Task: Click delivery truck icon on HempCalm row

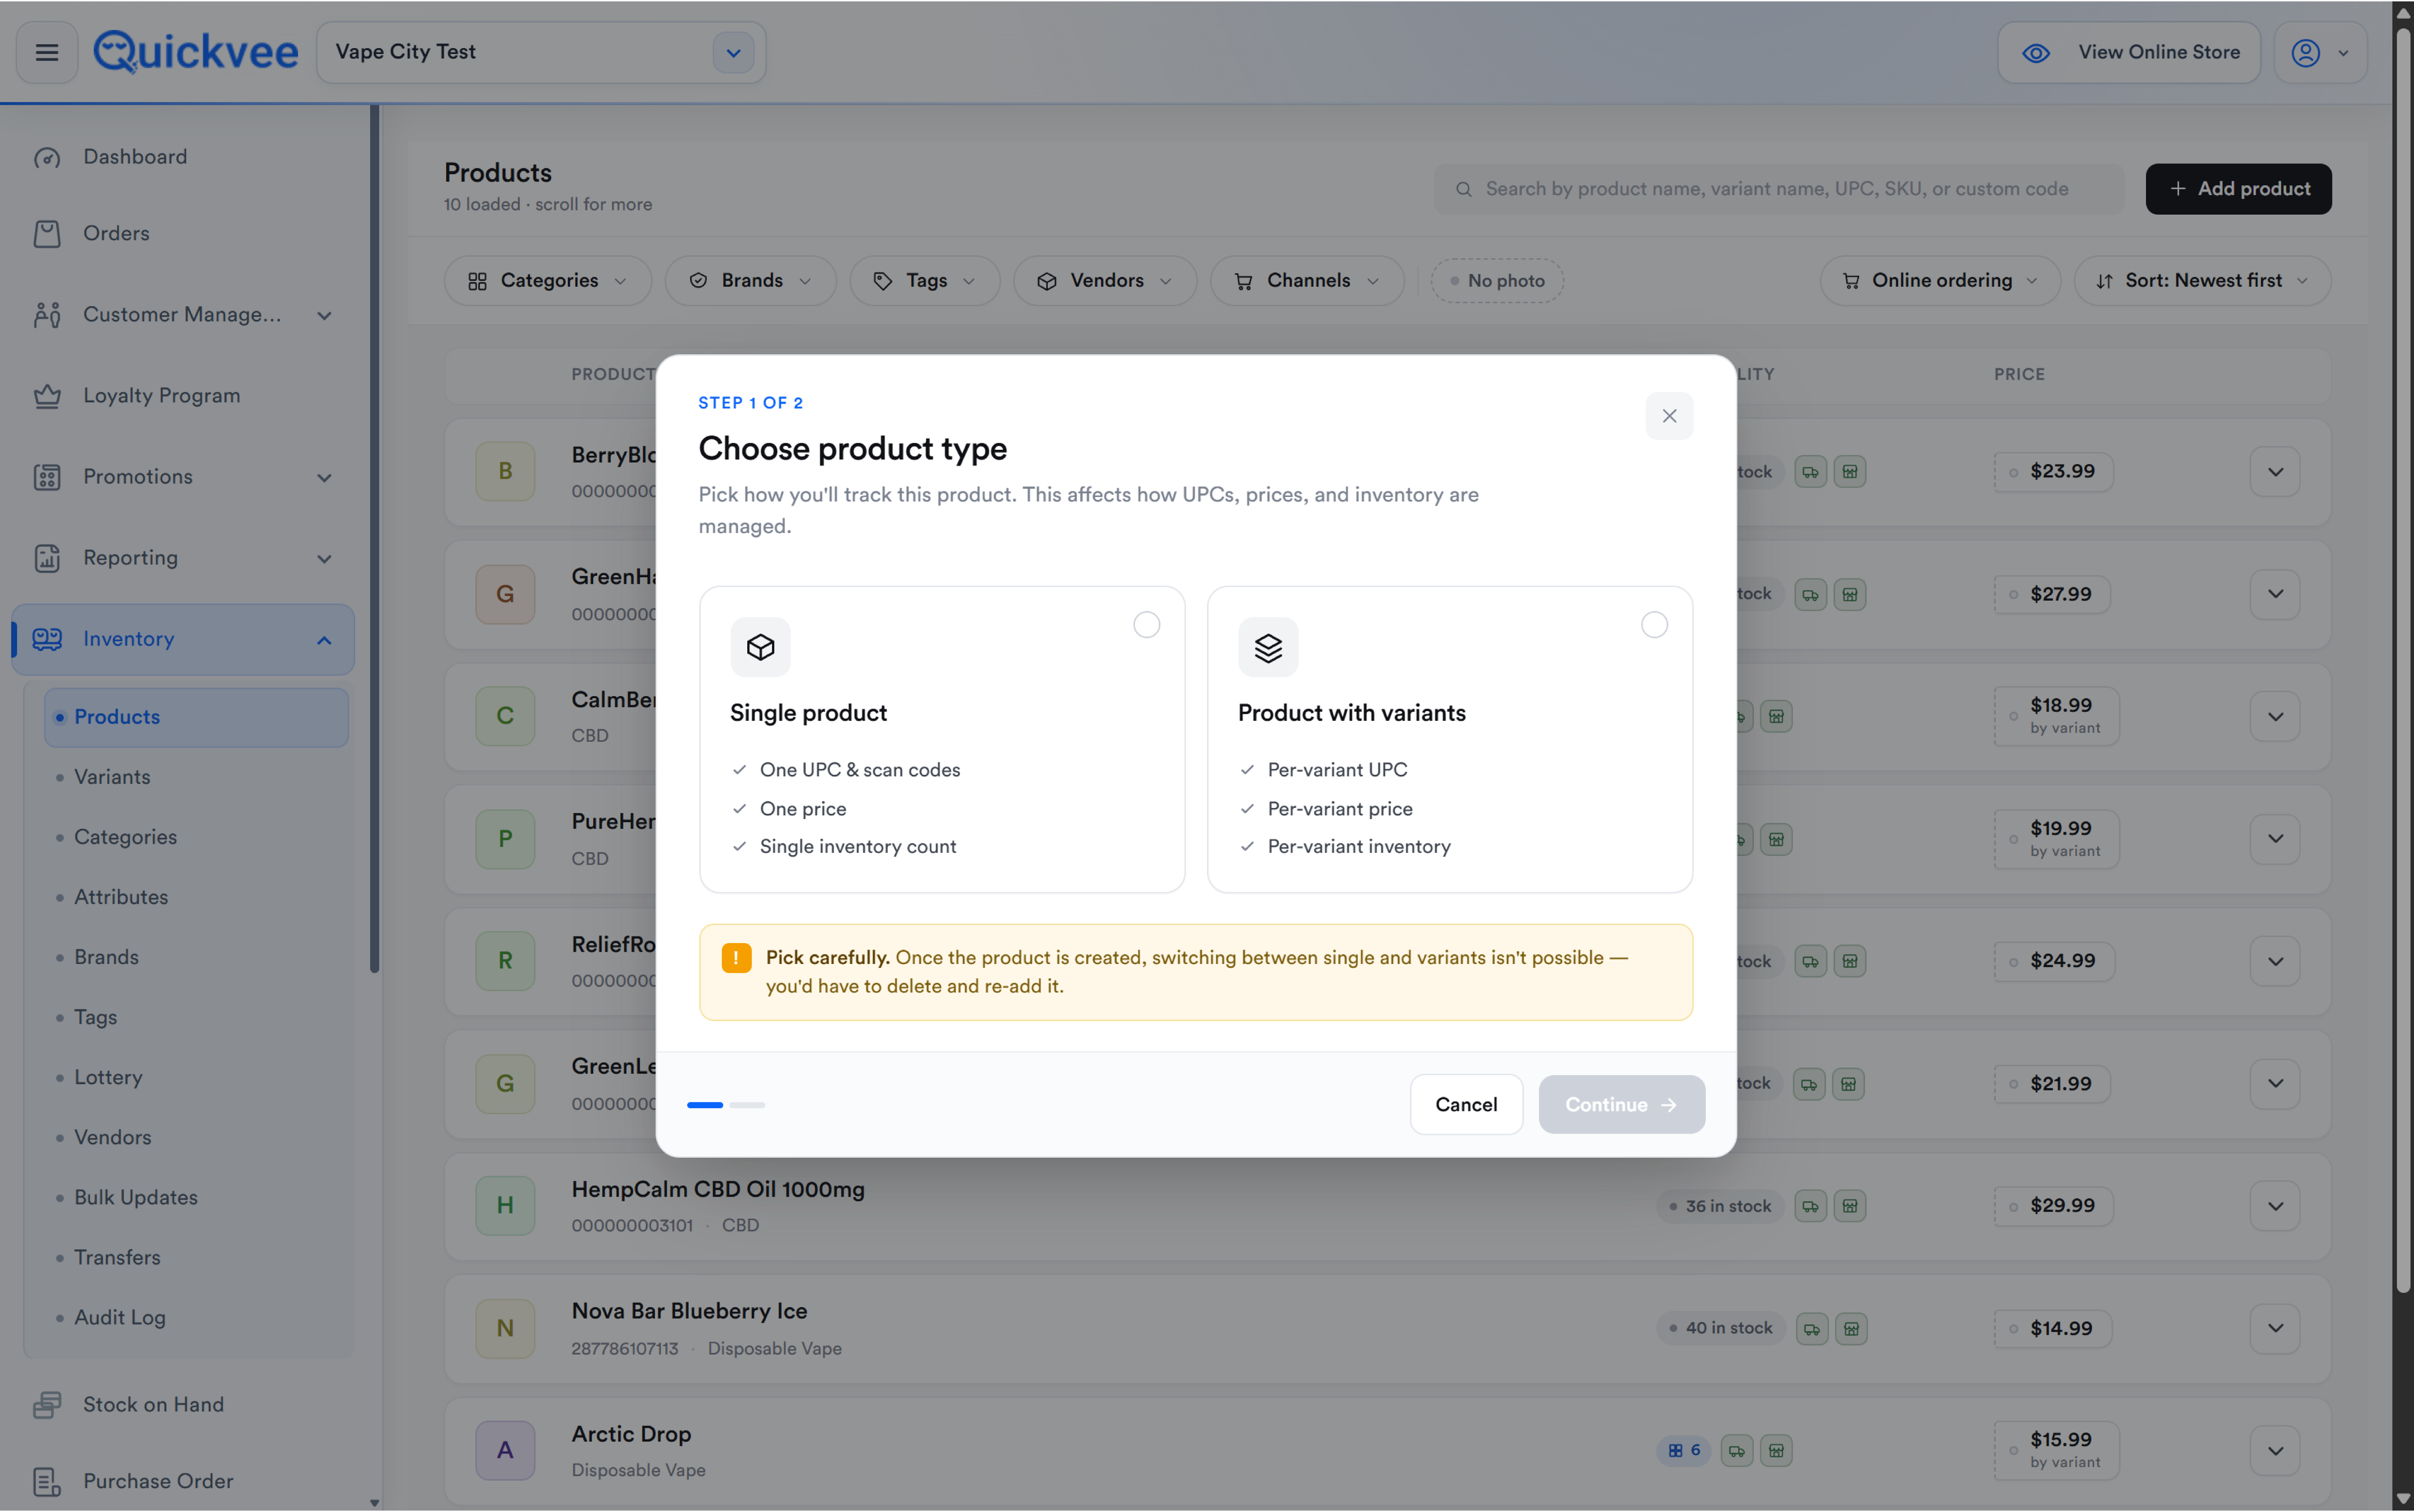Action: coord(1811,1206)
